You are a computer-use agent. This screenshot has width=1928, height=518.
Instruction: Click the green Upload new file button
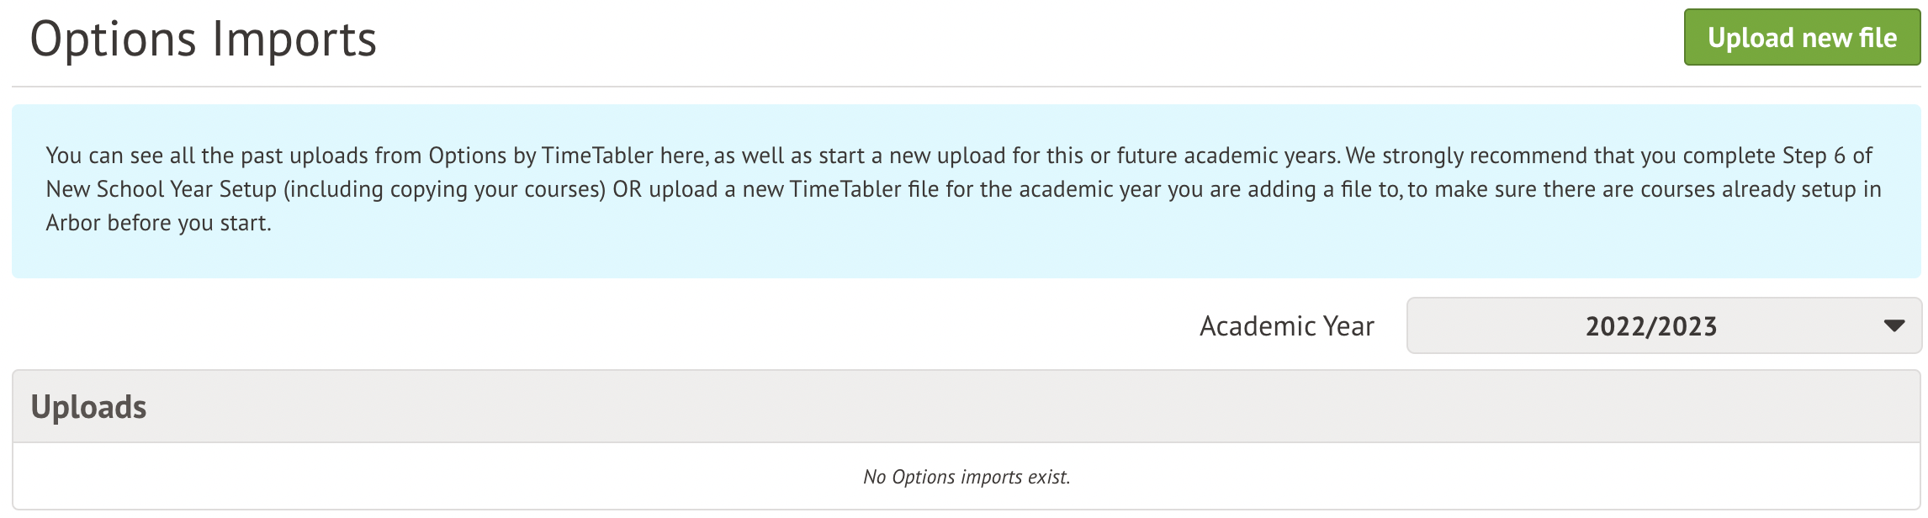point(1801,38)
